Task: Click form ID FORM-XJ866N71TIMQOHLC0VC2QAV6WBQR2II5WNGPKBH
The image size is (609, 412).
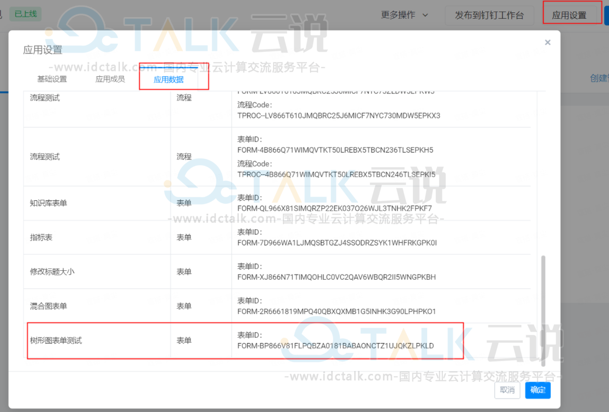Action: coord(336,277)
